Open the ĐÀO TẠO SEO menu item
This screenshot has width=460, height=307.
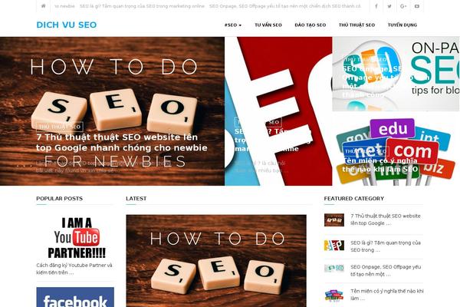pos(310,25)
